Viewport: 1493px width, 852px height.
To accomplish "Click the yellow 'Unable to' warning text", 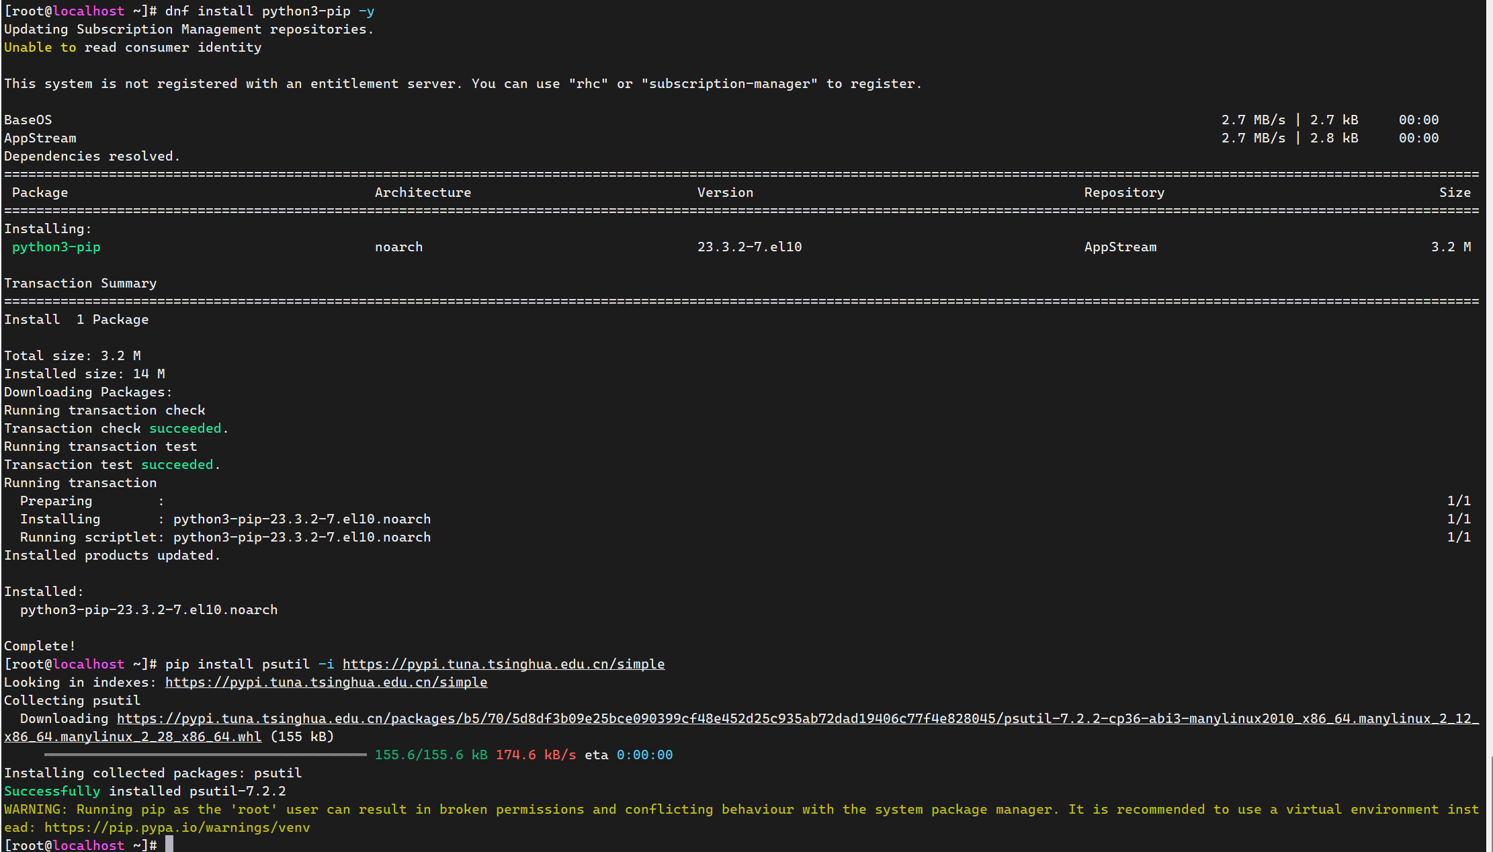I will pyautogui.click(x=40, y=47).
